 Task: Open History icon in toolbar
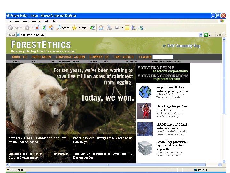coord(93,28)
